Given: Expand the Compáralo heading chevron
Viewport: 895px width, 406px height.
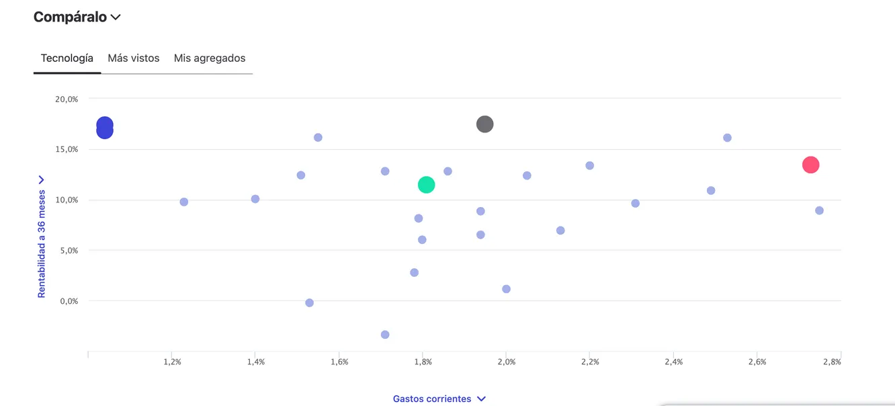Looking at the screenshot, I should pos(115,17).
